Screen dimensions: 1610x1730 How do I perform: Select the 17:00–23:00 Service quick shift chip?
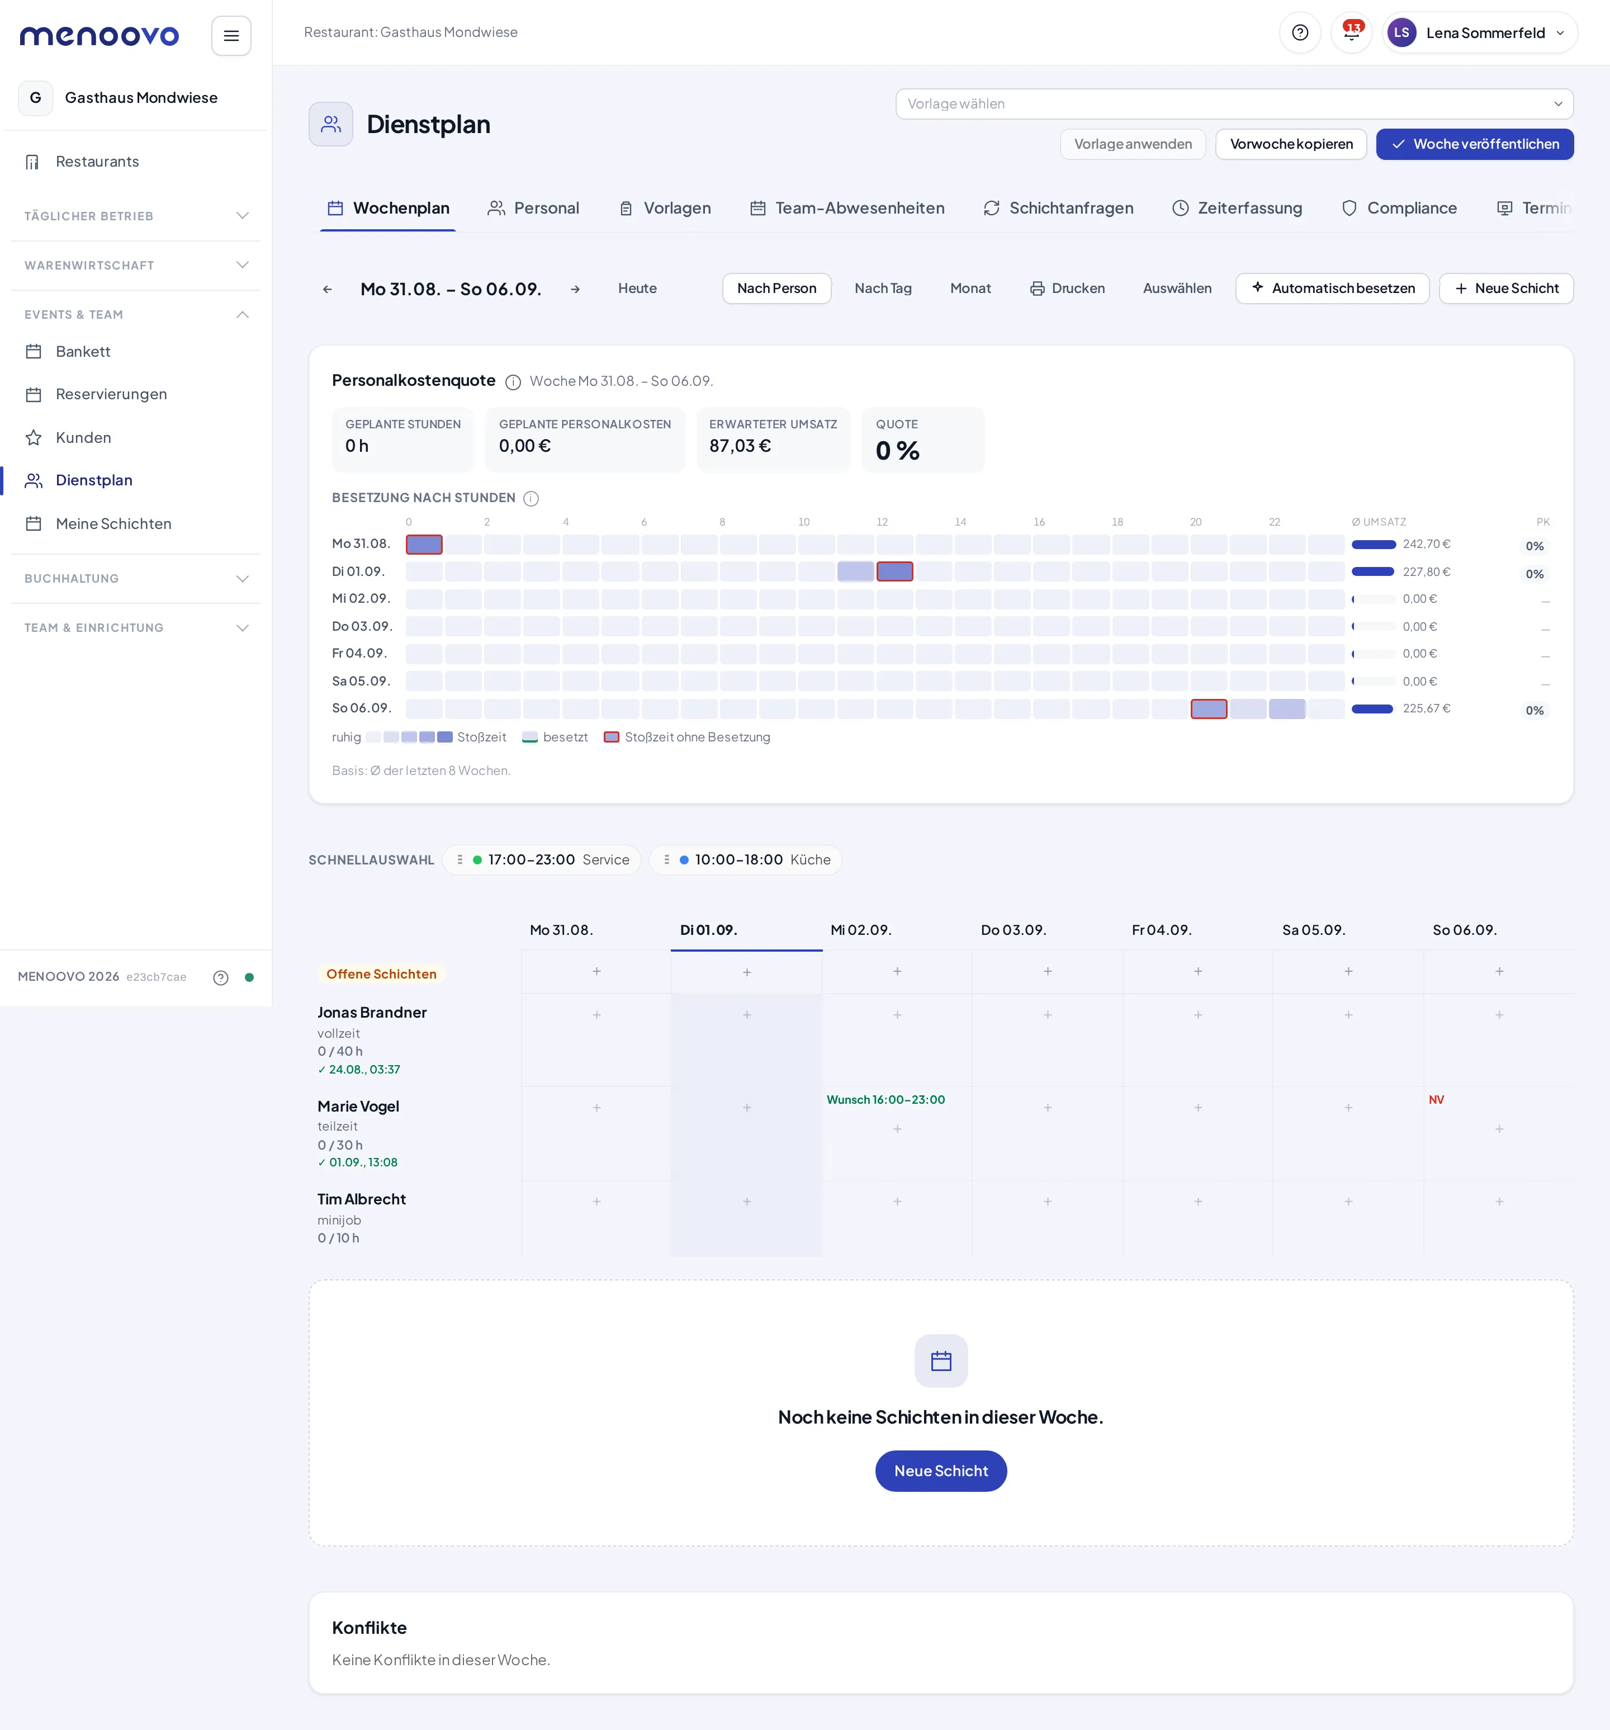541,860
